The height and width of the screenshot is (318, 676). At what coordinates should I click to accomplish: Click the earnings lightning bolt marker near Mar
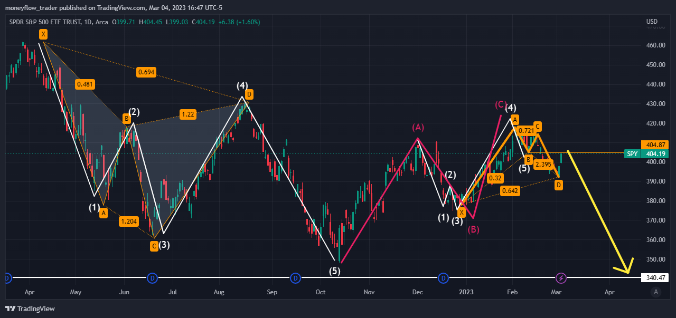[x=561, y=277]
